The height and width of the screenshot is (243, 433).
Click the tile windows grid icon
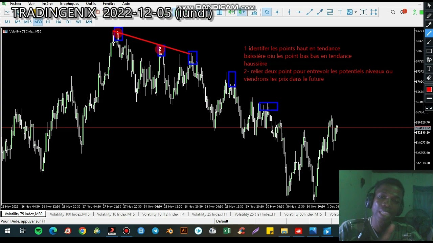220,12
